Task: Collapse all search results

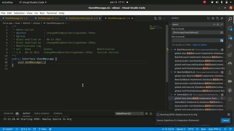Action: click(222, 18)
